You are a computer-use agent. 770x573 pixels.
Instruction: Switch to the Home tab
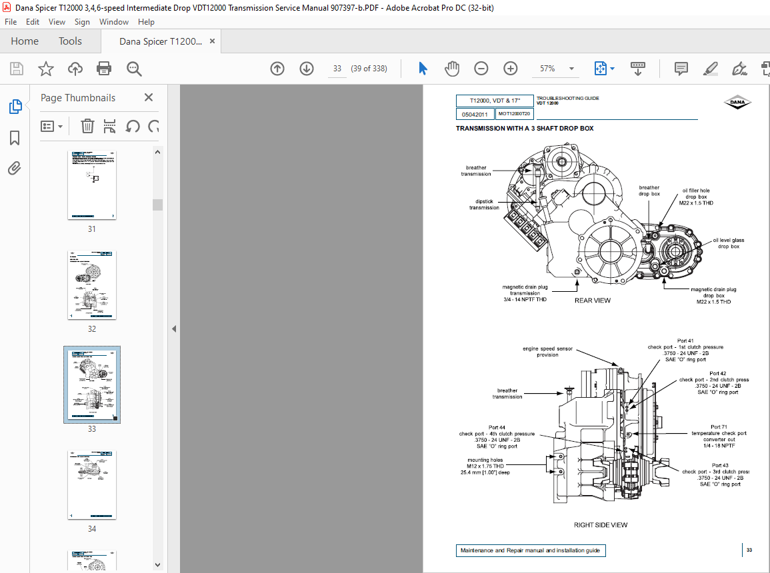(x=25, y=41)
